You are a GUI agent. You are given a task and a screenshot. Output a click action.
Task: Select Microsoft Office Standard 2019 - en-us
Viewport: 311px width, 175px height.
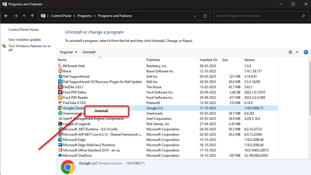91,150
